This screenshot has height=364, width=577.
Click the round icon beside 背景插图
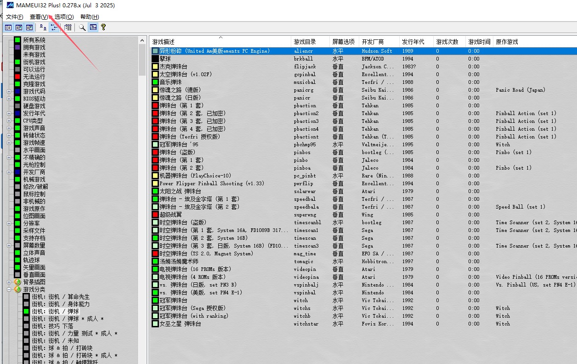[17, 282]
